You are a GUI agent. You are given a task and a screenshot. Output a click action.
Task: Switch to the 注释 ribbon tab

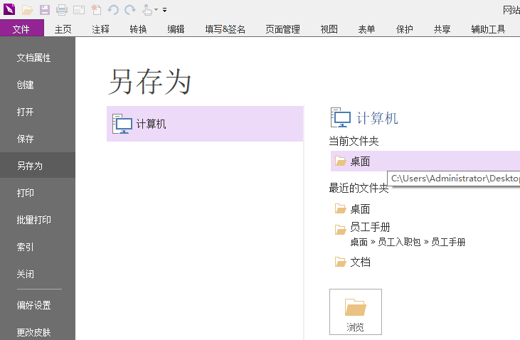[100, 29]
